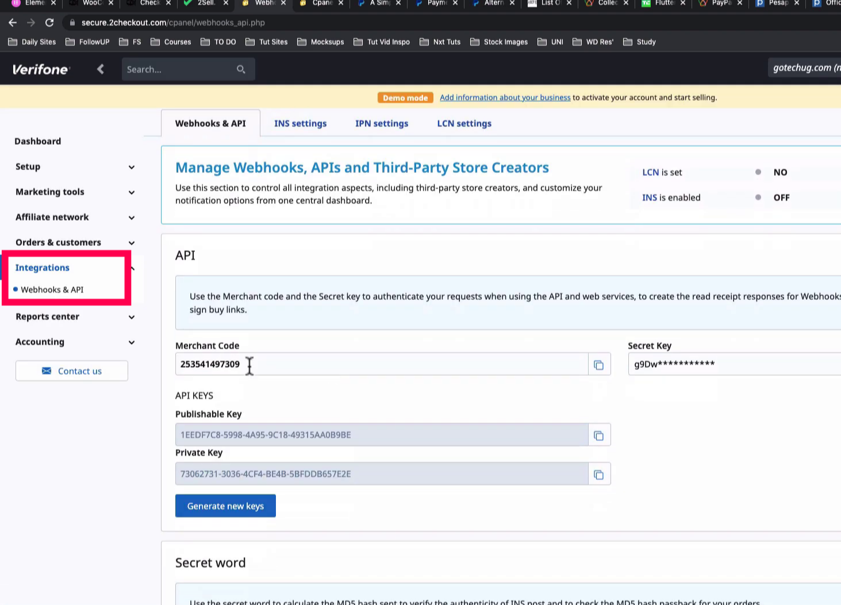Click the lock icon in the address bar

pyautogui.click(x=72, y=22)
